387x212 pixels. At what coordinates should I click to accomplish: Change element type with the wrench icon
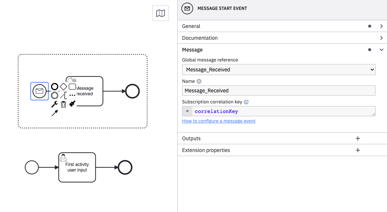54,104
